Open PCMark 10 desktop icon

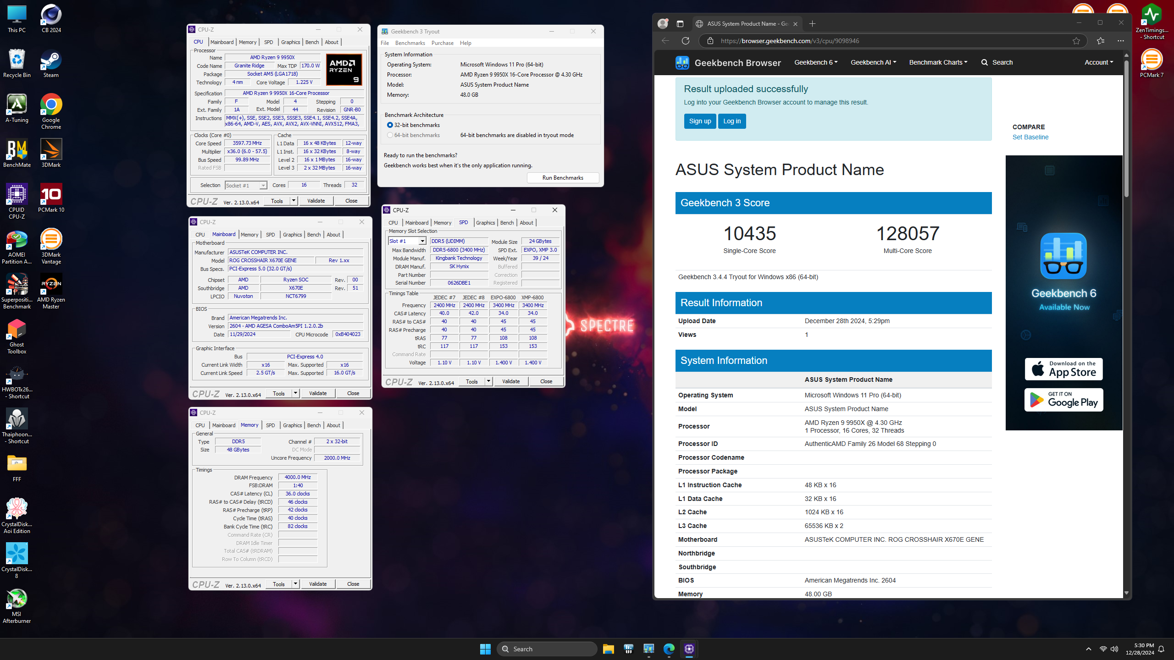coord(51,198)
